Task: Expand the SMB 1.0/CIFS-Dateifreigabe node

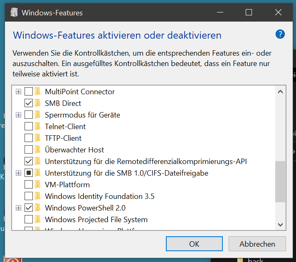Action: [x=18, y=173]
